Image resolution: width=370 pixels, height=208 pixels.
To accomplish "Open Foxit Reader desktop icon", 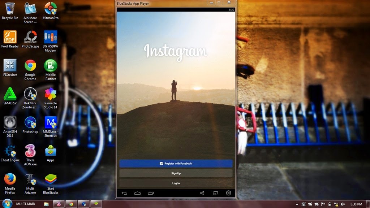I will coord(10,39).
